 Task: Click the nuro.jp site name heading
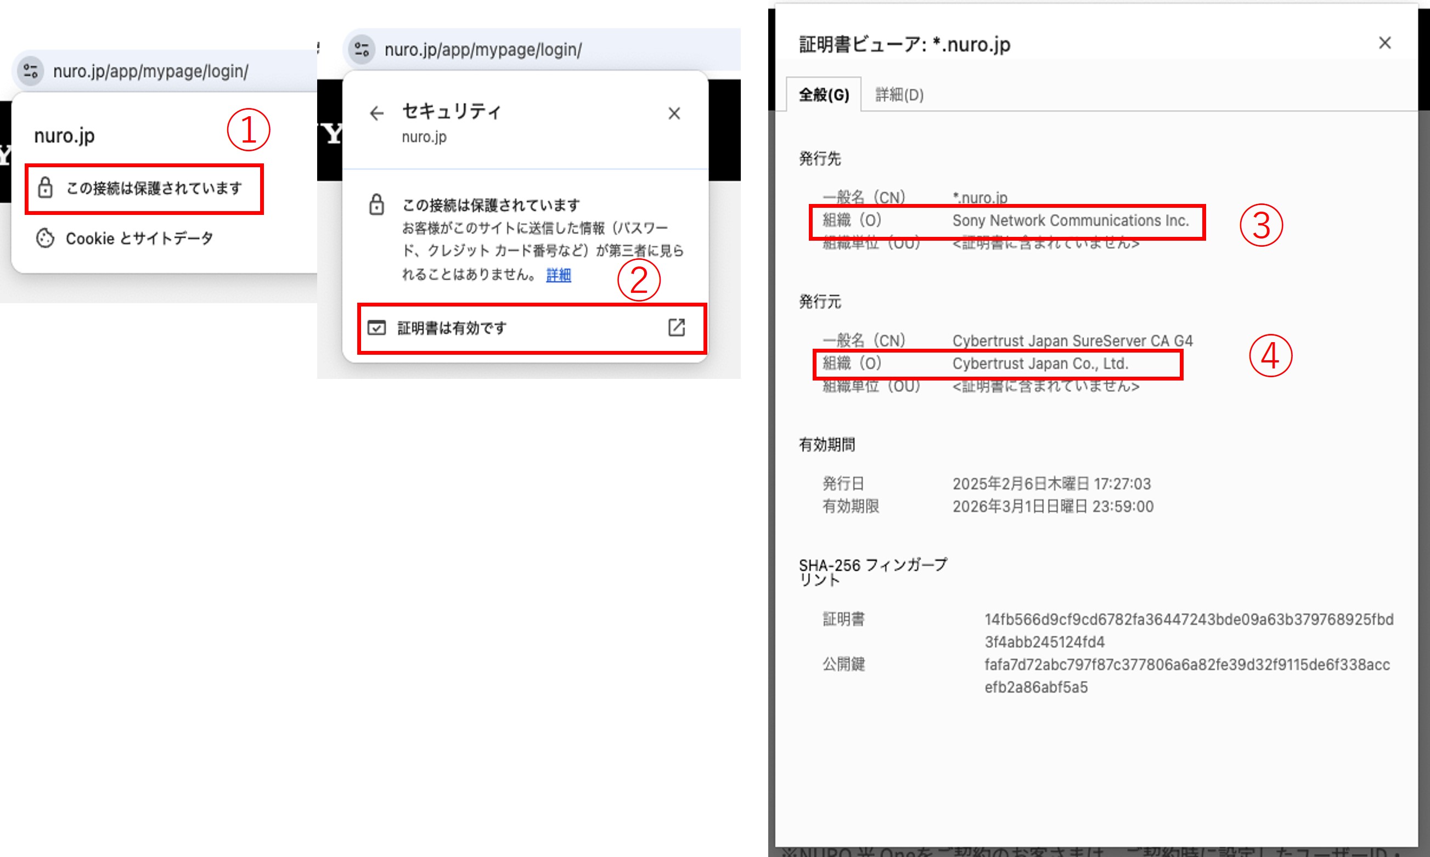coord(65,135)
